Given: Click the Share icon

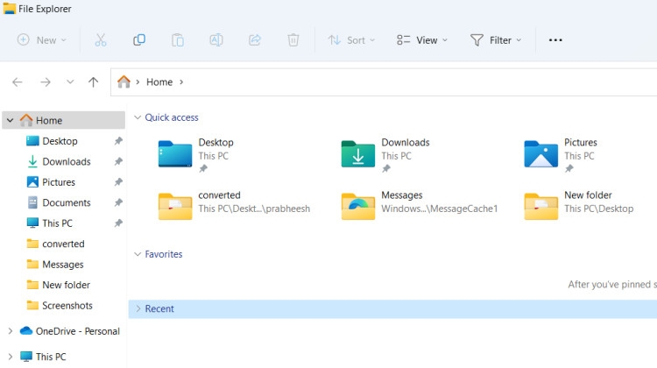Looking at the screenshot, I should pyautogui.click(x=255, y=40).
